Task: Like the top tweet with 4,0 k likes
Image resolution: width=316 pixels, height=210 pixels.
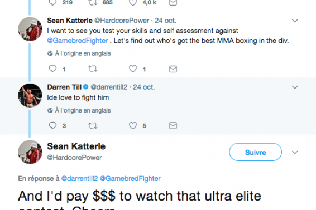Action: coord(133,3)
